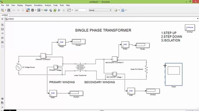Go up to parent system arrow
Screen dimensions: 199x111
coord(23,10)
